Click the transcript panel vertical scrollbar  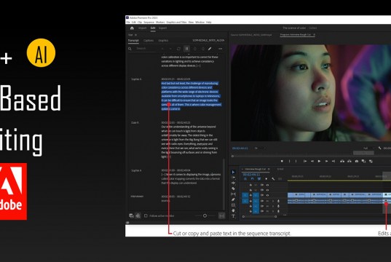(x=224, y=184)
